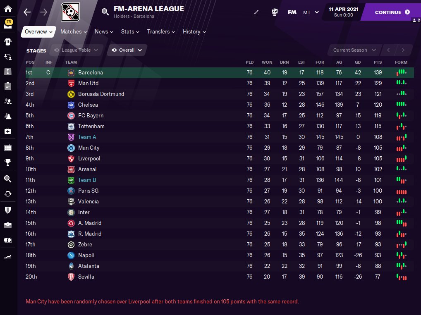Click the sidebar magnifier Scouting icon
The height and width of the screenshot is (315, 421).
[8, 179]
